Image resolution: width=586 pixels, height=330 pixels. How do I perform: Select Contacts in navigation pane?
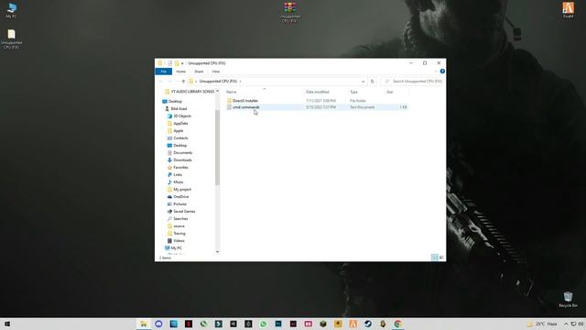pos(178,138)
